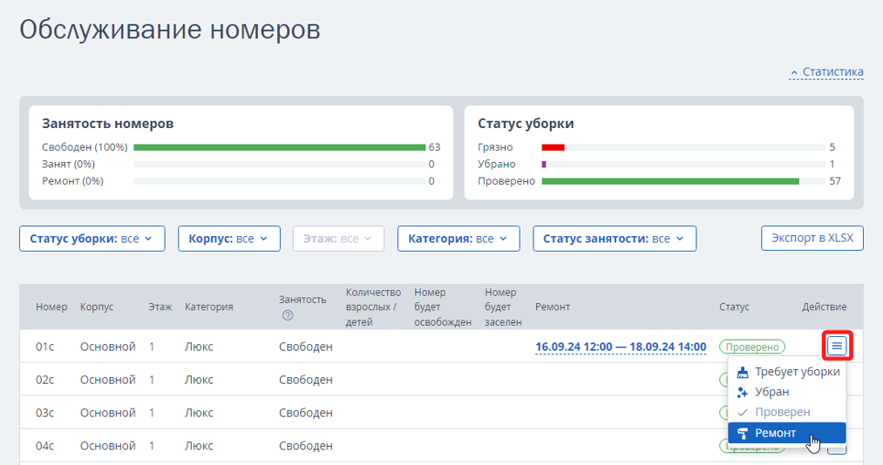The width and height of the screenshot is (883, 465).
Task: Choose Убран in the action menu
Action: (787, 393)
